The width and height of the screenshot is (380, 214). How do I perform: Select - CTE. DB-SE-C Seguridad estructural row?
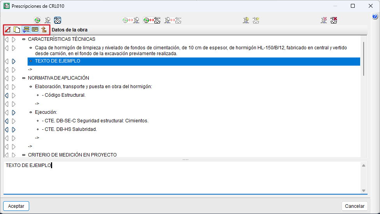pos(95,121)
